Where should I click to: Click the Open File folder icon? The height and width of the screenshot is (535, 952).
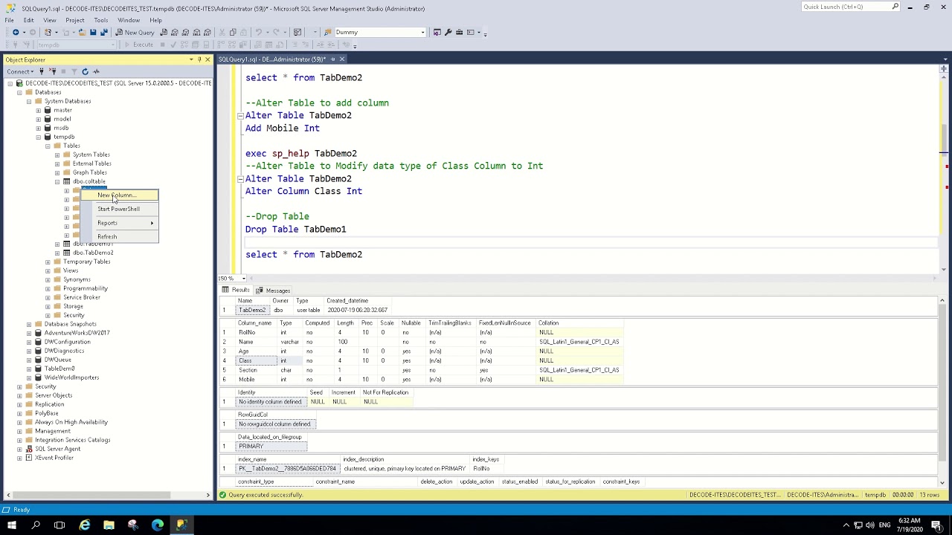(82, 32)
